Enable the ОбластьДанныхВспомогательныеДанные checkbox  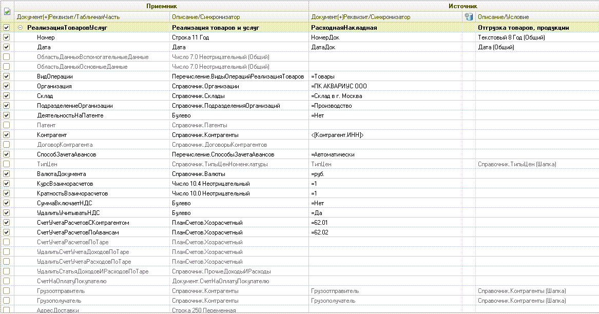[x=7, y=57]
